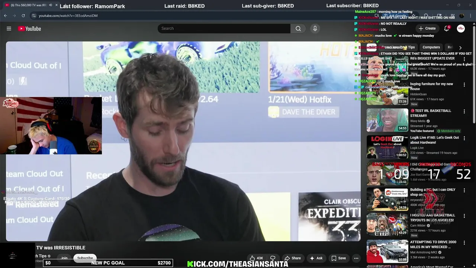Open options for buying furniture video
476x268 pixels.
(x=464, y=85)
